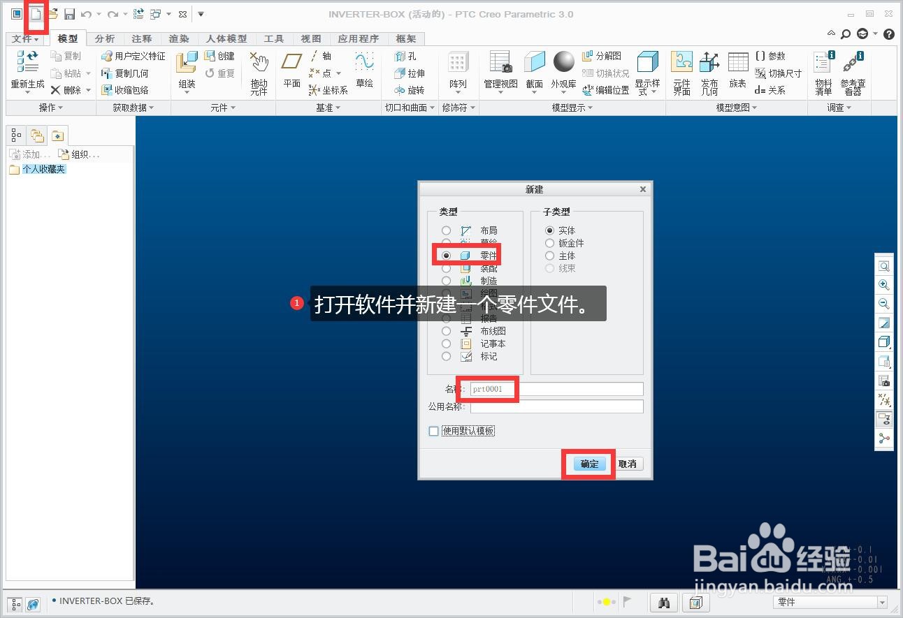
Task: Click the Zoom Out icon in graphics toolbar
Action: pos(884,304)
